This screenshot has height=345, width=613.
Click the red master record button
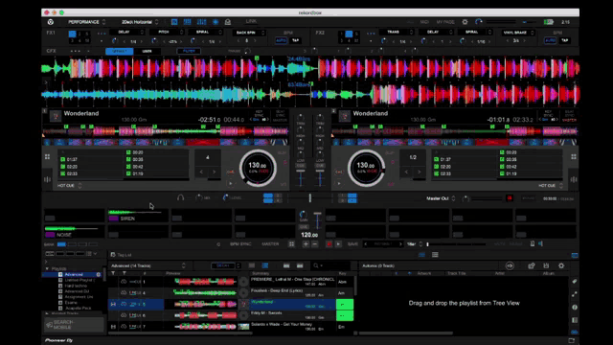510,198
